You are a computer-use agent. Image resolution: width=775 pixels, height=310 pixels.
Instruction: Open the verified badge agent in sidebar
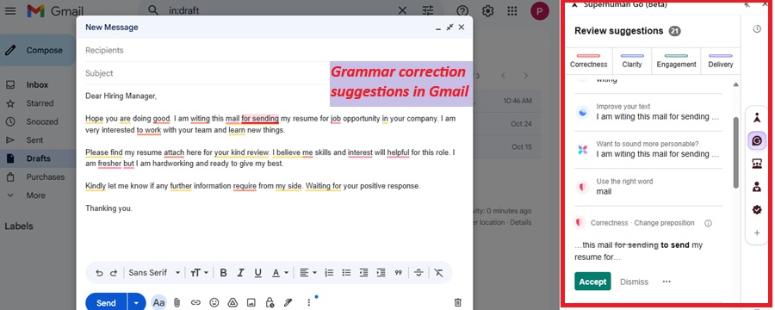[x=757, y=210]
